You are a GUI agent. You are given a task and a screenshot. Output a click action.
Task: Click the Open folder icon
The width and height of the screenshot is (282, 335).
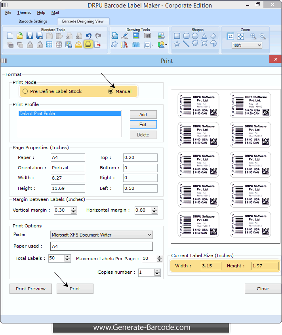coord(19,36)
